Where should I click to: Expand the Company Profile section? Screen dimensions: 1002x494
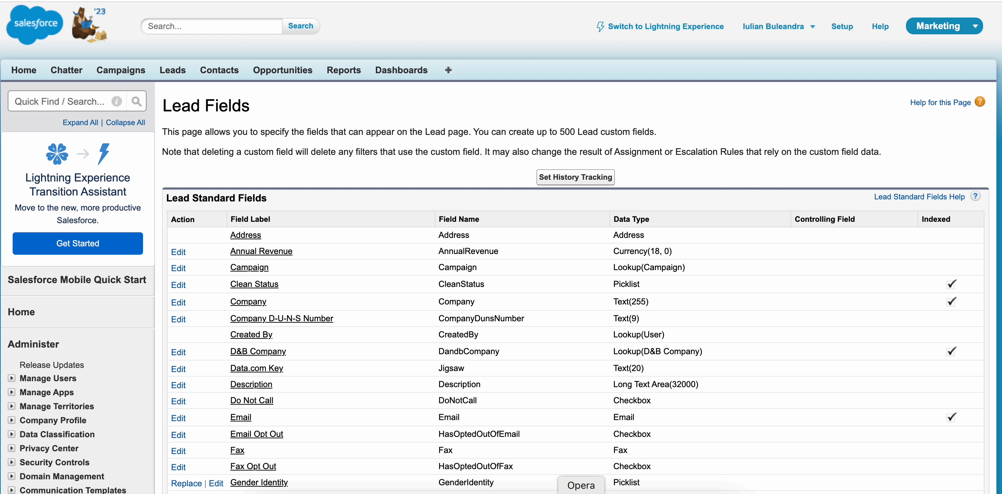point(12,420)
